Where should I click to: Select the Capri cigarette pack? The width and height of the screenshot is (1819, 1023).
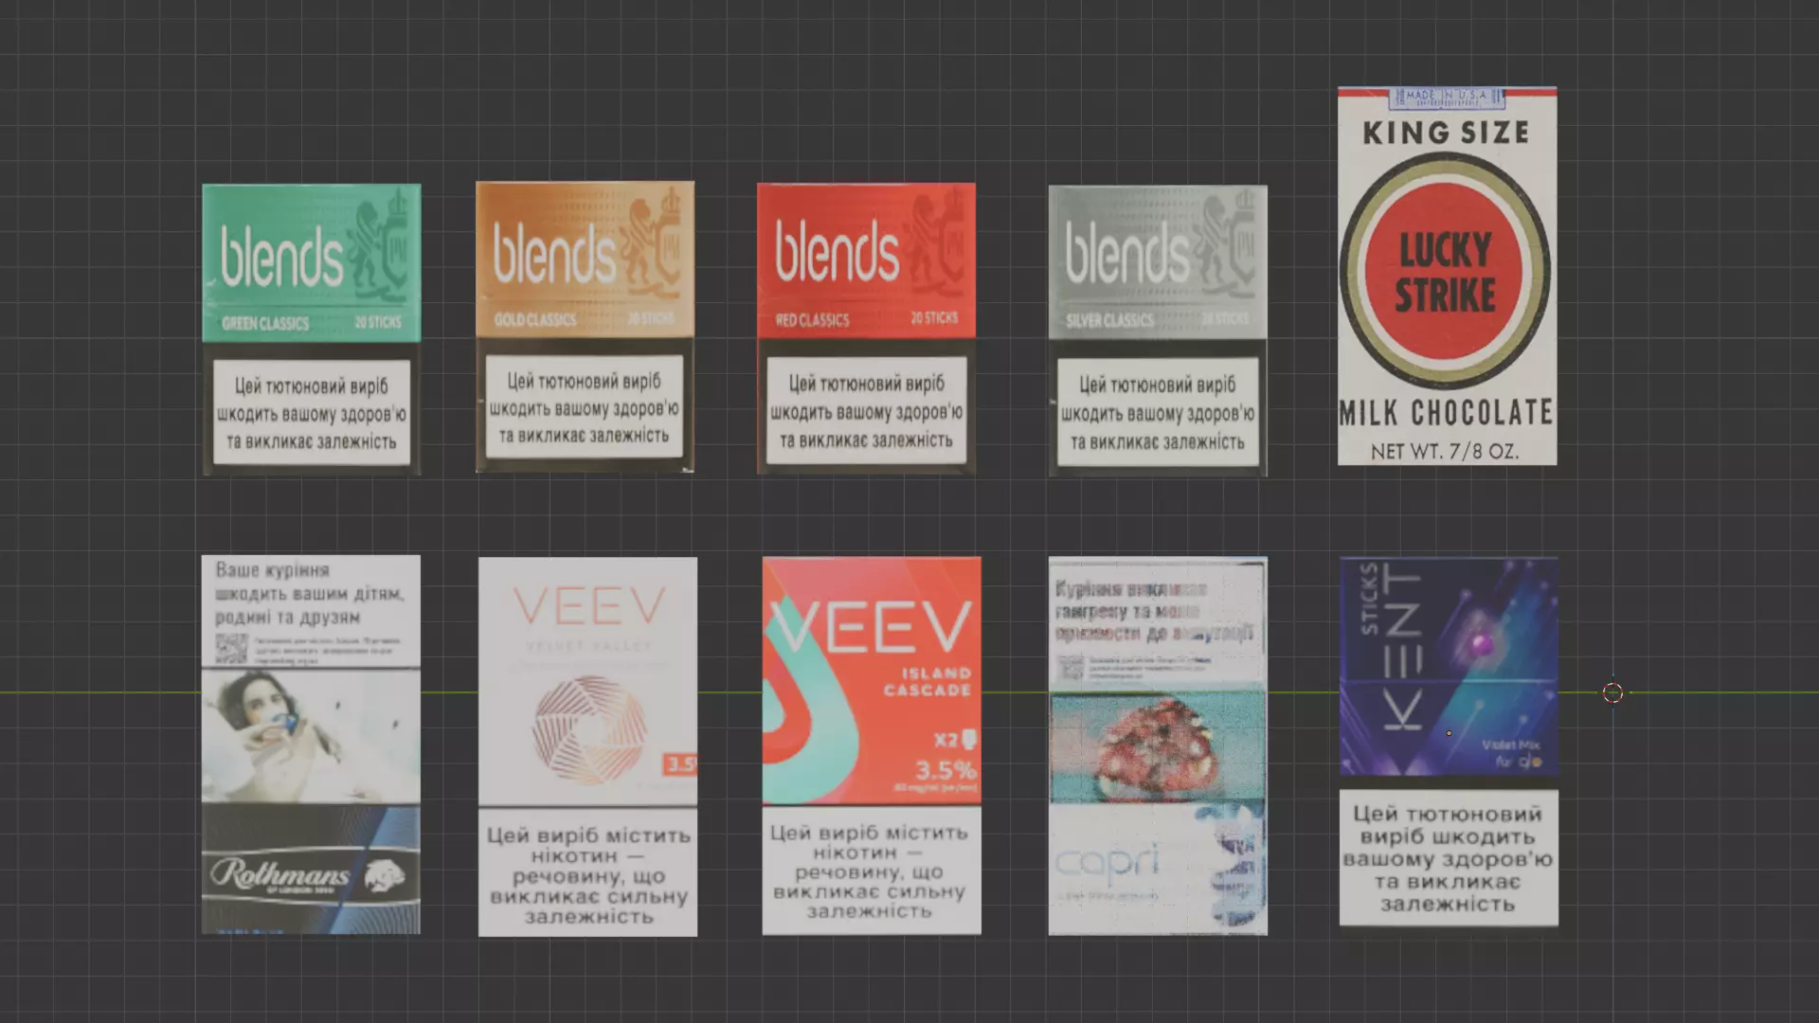1158,745
